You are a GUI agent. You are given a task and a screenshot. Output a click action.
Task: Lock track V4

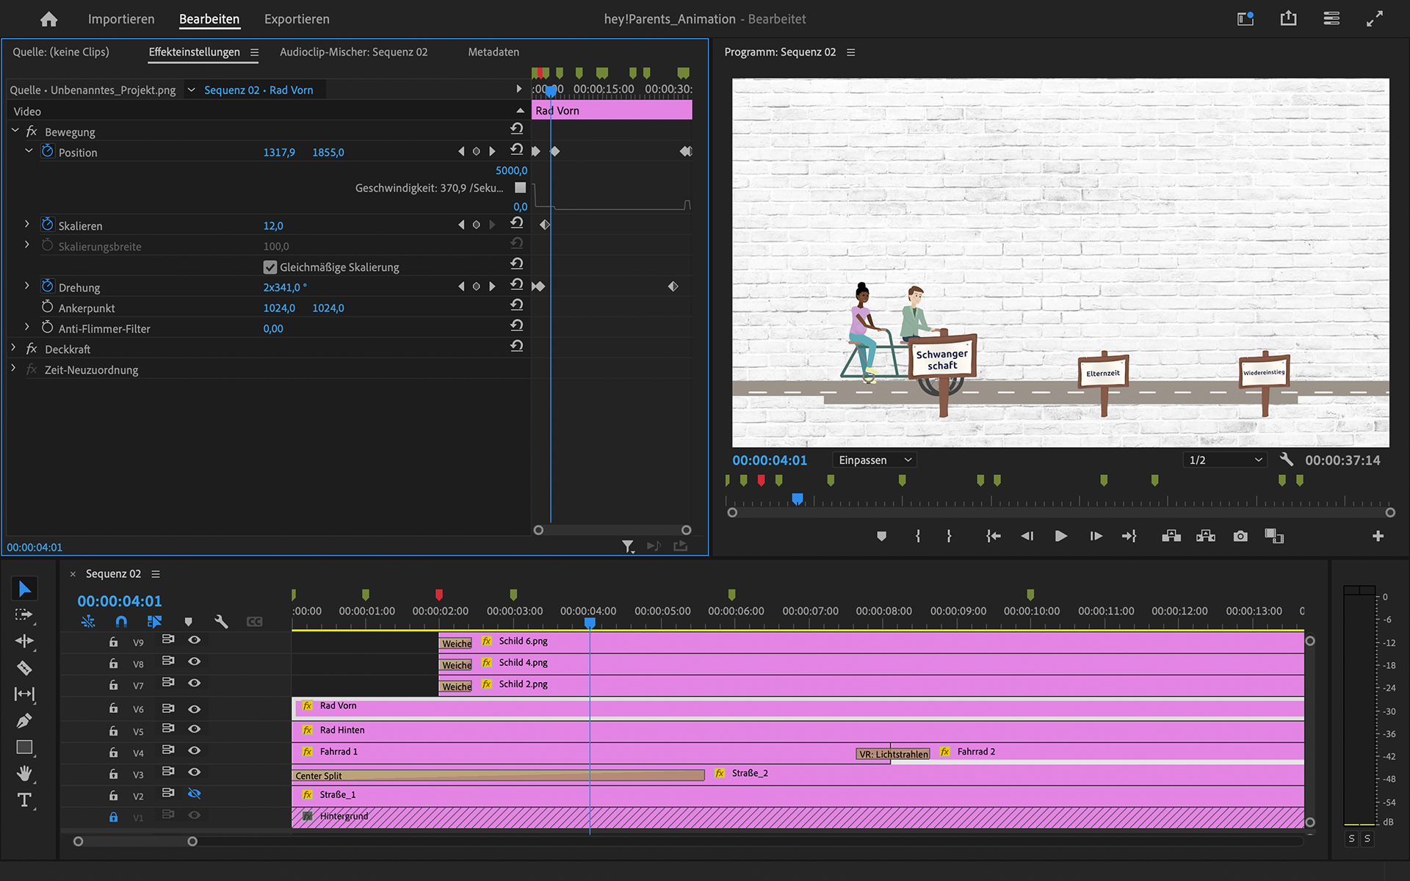[x=113, y=753]
